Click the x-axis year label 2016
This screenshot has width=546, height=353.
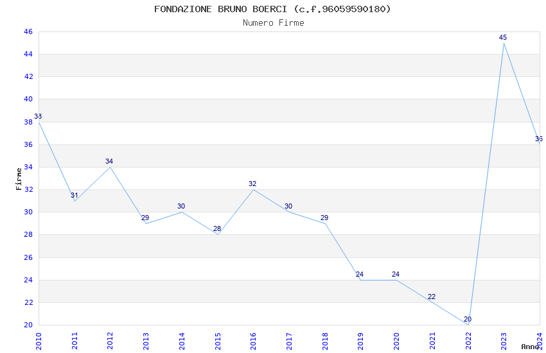click(x=253, y=341)
